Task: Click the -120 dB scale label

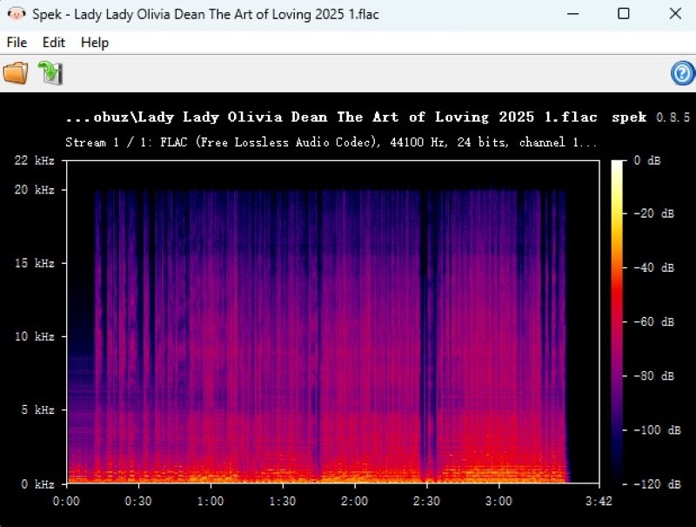Action: 657,484
